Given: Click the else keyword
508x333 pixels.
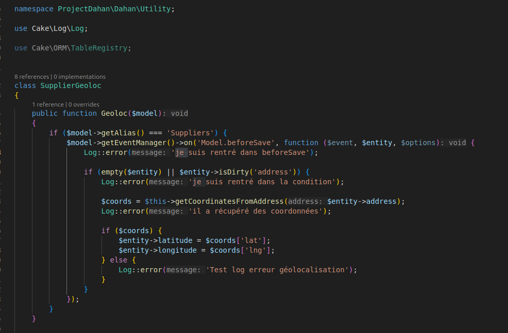Looking at the screenshot, I should click(118, 260).
